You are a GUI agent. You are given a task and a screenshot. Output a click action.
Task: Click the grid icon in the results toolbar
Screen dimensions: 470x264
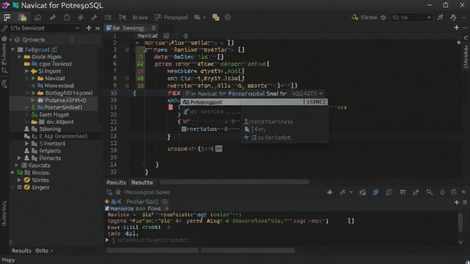point(454,192)
